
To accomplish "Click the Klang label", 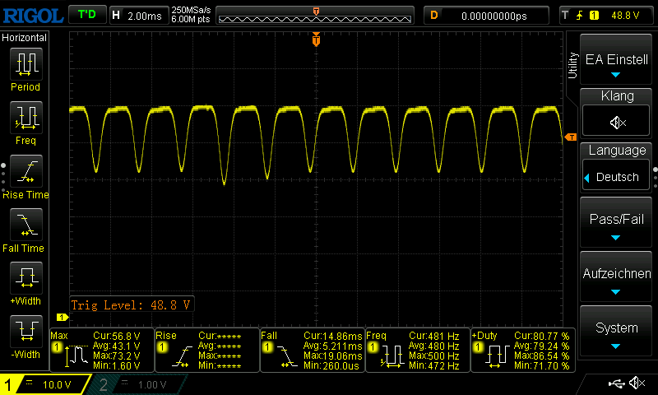I will pyautogui.click(x=617, y=96).
